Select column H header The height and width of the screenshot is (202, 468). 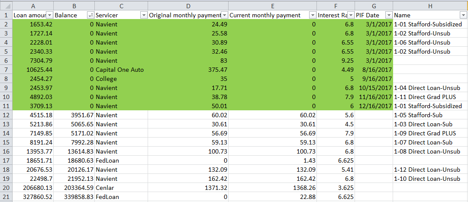(x=430, y=6)
